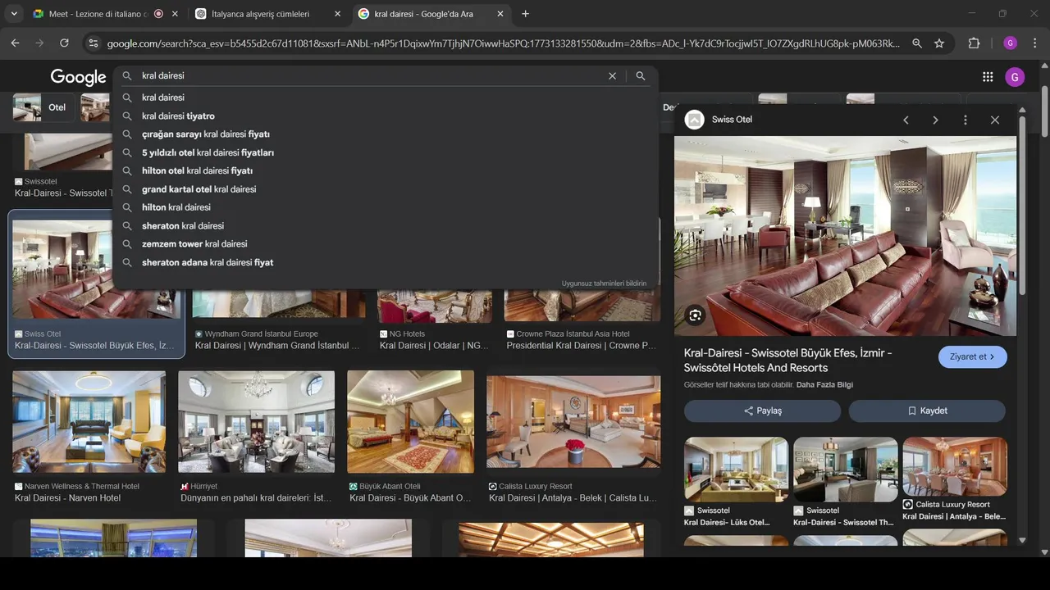This screenshot has width=1050, height=590.
Task: Open the Hürriyet kral daireleri image
Action: tap(256, 422)
